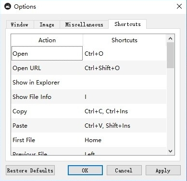Go to the Miscellaneous tab
The width and height of the screenshot is (187, 181).
click(84, 24)
